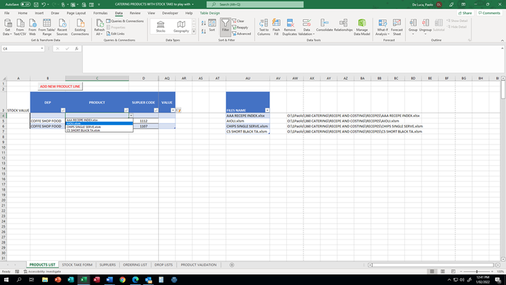The width and height of the screenshot is (506, 285).
Task: Expand the Name Box dropdown arrow
Action: (42, 48)
